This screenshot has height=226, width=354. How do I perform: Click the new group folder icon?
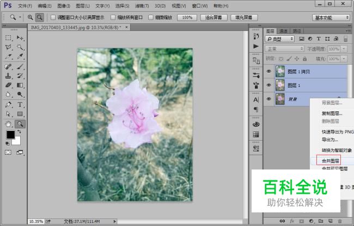coord(321,221)
